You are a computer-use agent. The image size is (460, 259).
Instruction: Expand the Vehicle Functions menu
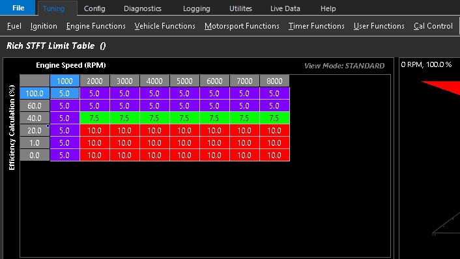pyautogui.click(x=165, y=26)
